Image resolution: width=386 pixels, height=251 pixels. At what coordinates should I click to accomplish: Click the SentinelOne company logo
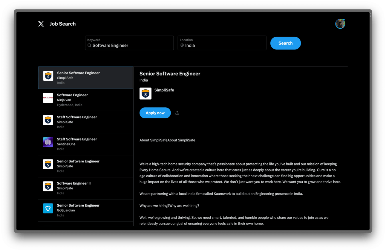(x=48, y=142)
